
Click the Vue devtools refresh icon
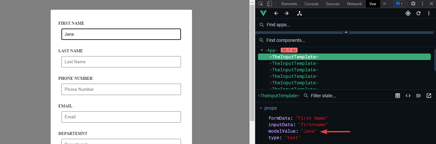click(x=418, y=13)
